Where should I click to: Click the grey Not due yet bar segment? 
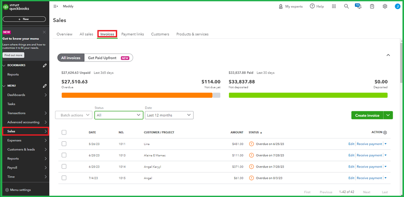pyautogui.click(x=217, y=95)
